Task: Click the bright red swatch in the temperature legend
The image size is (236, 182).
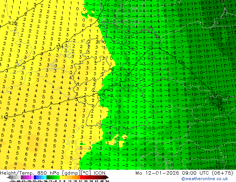Action: coord(81,178)
